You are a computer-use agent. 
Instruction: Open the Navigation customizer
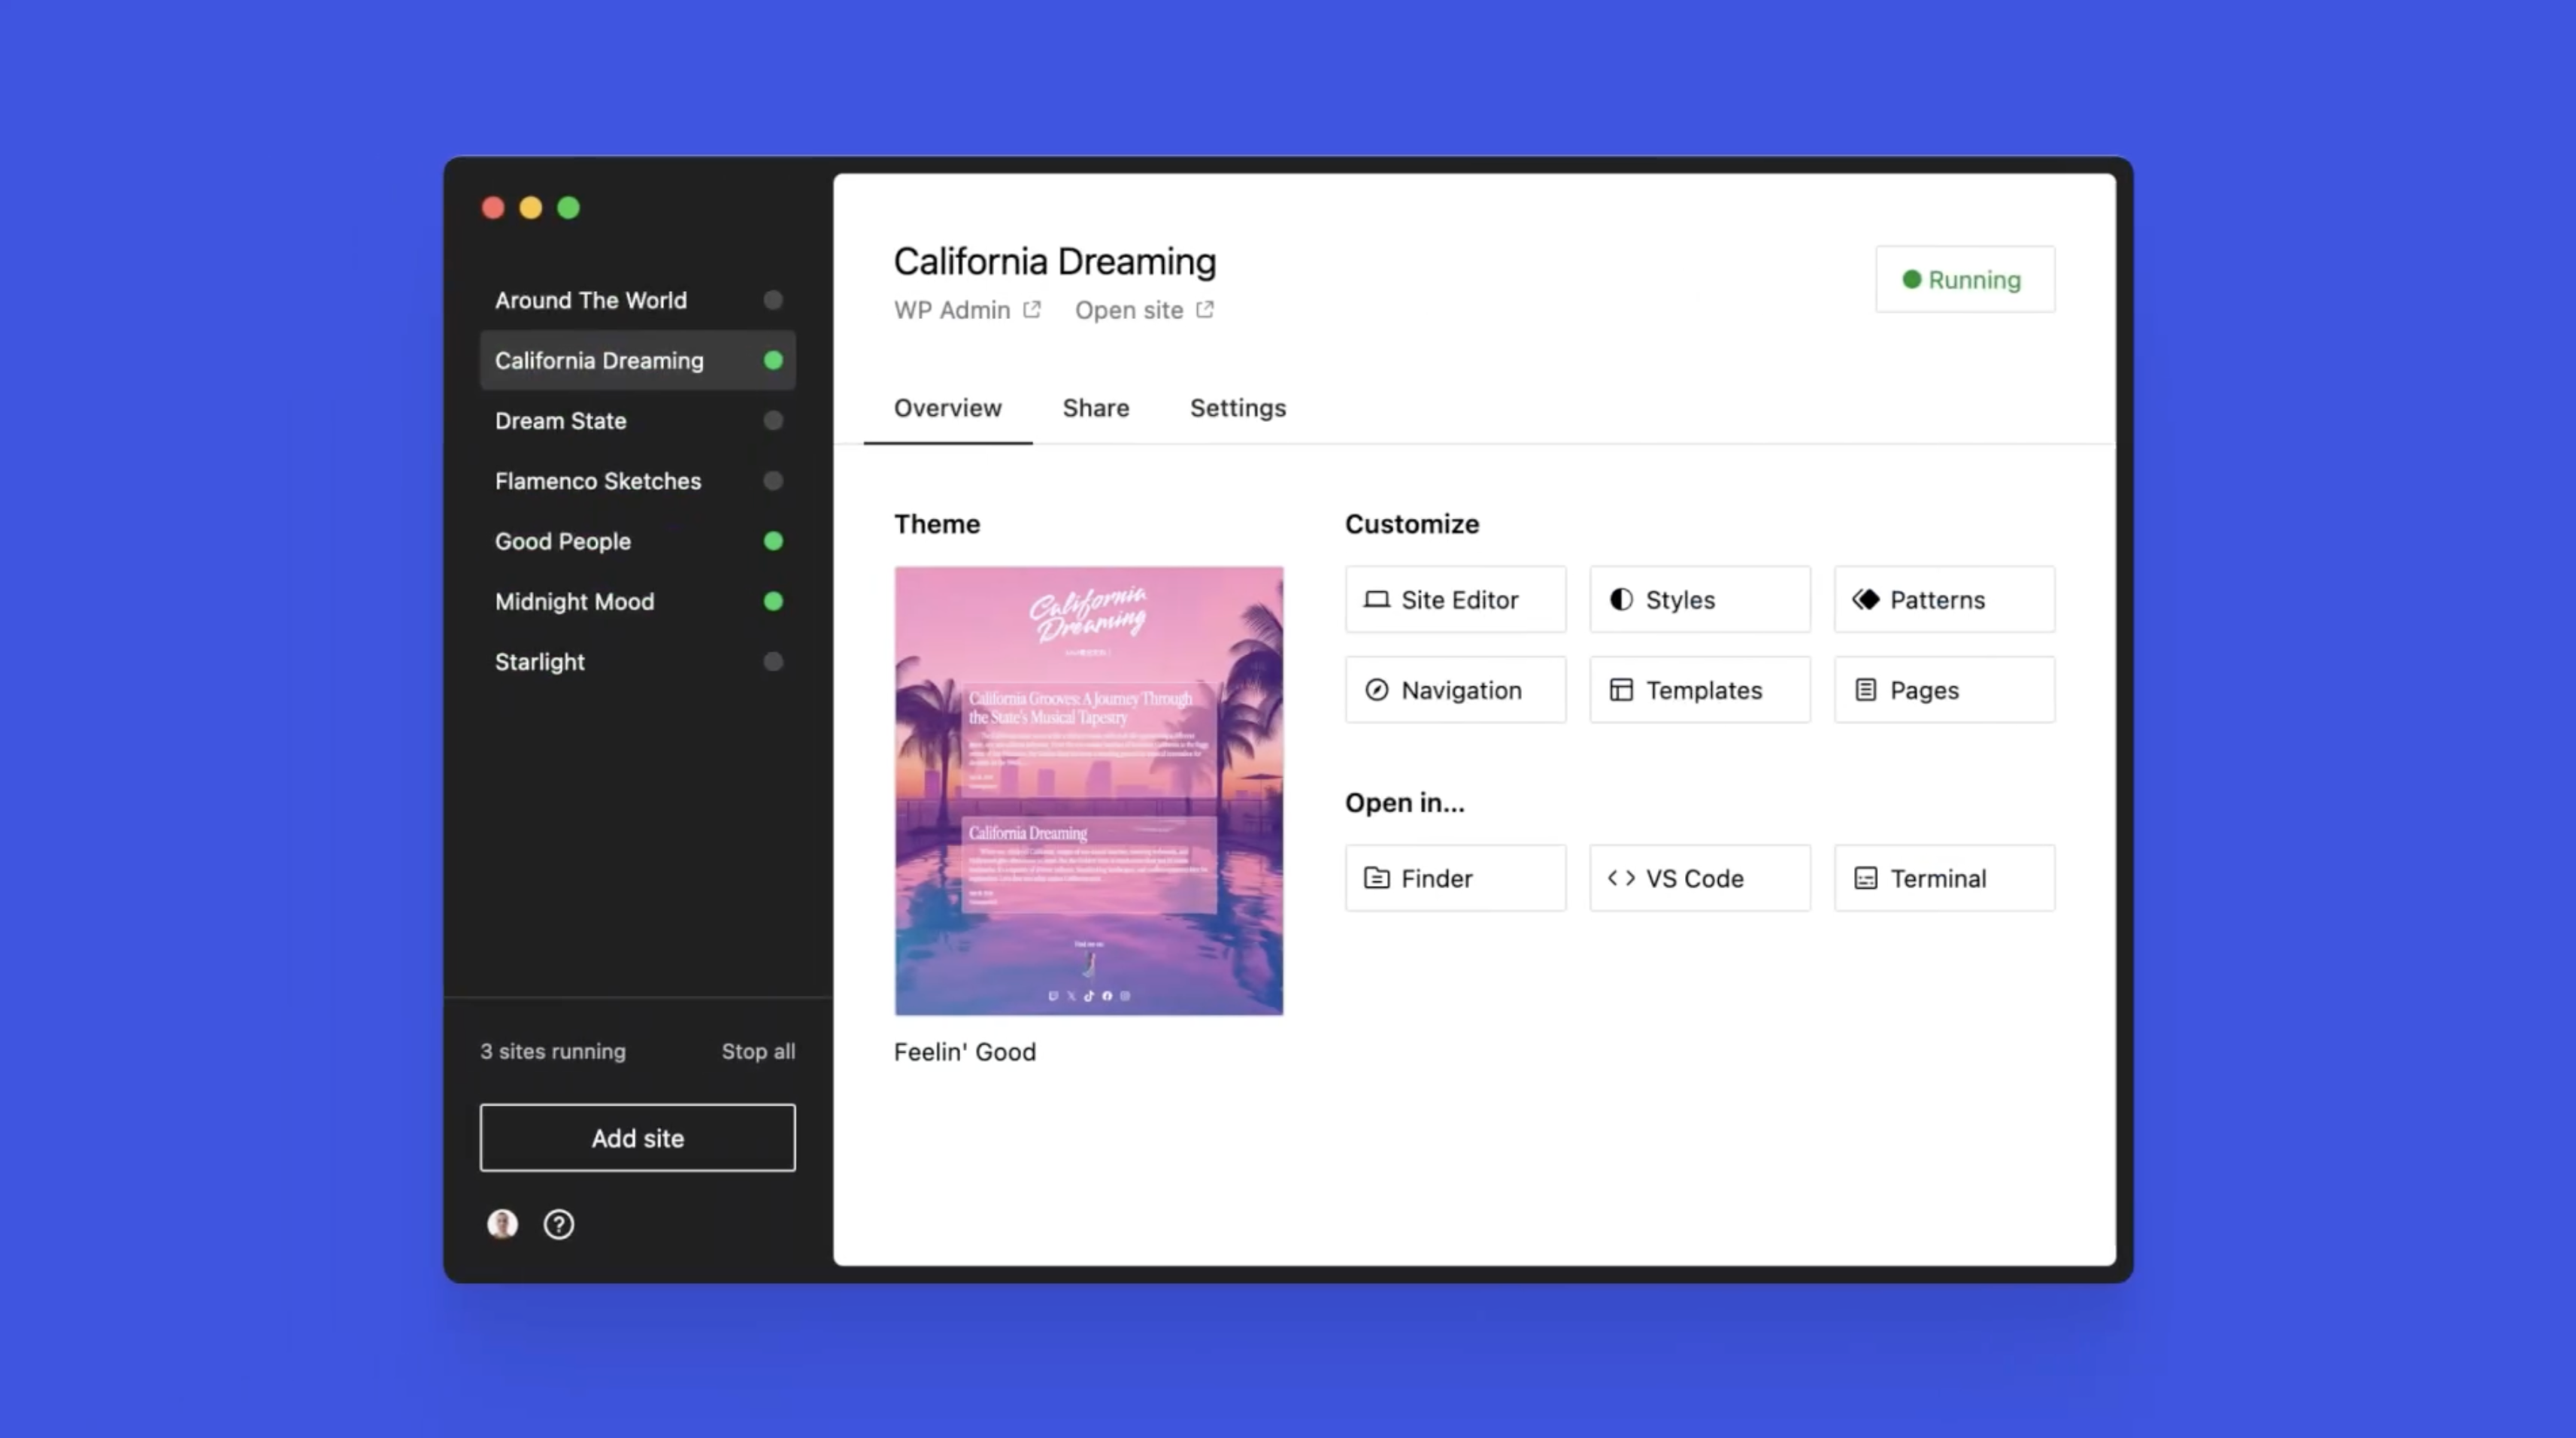coord(1455,689)
